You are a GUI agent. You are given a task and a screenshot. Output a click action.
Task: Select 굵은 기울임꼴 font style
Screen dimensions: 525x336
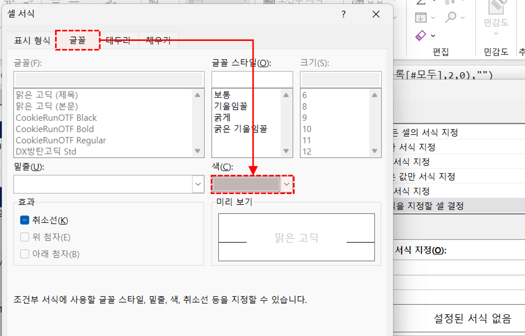pyautogui.click(x=241, y=129)
